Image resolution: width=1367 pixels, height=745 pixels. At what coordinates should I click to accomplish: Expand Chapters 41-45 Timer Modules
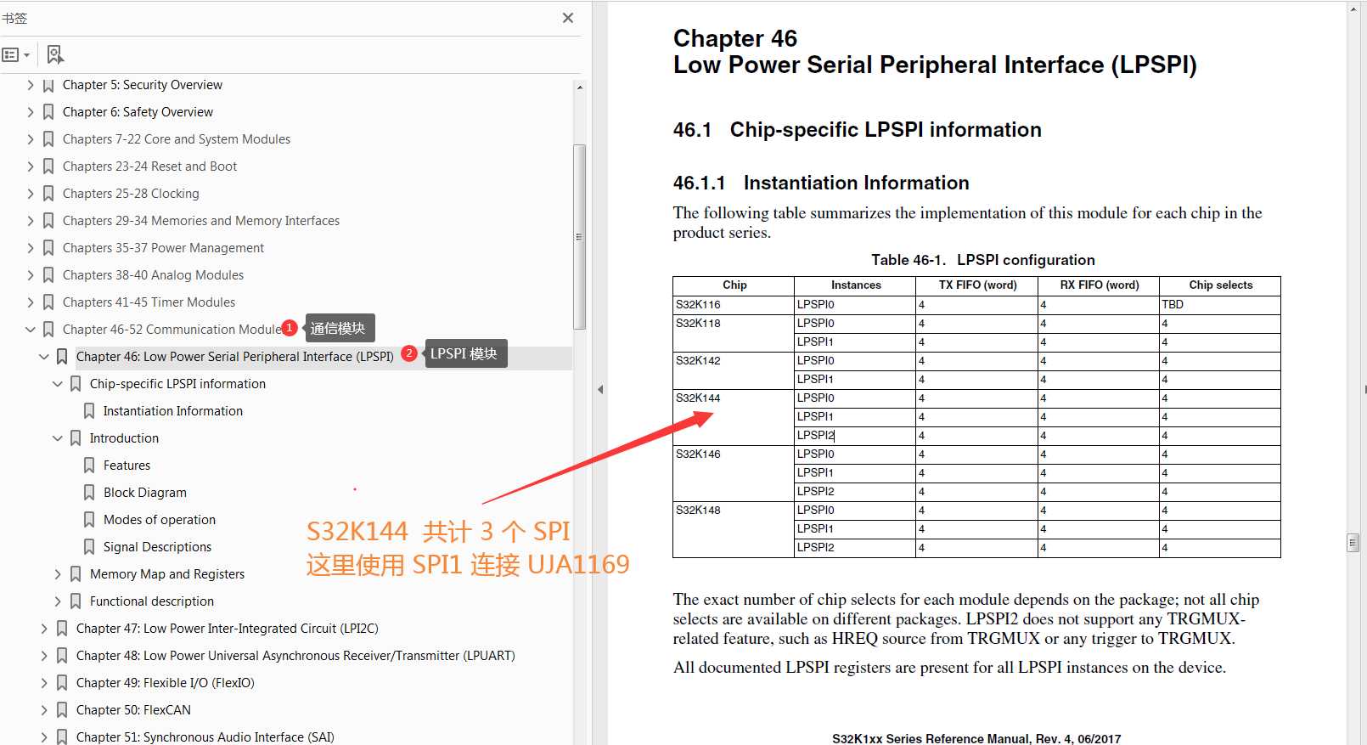point(31,302)
